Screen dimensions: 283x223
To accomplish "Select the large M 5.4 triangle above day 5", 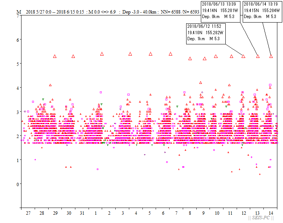I will pos(150,54).
